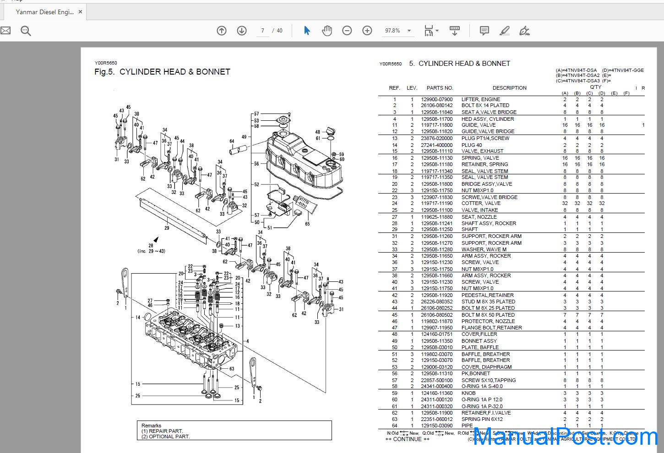Image resolution: width=664 pixels, height=453 pixels.
Task: Click description COTTER, VALVE
Action: coord(481,203)
